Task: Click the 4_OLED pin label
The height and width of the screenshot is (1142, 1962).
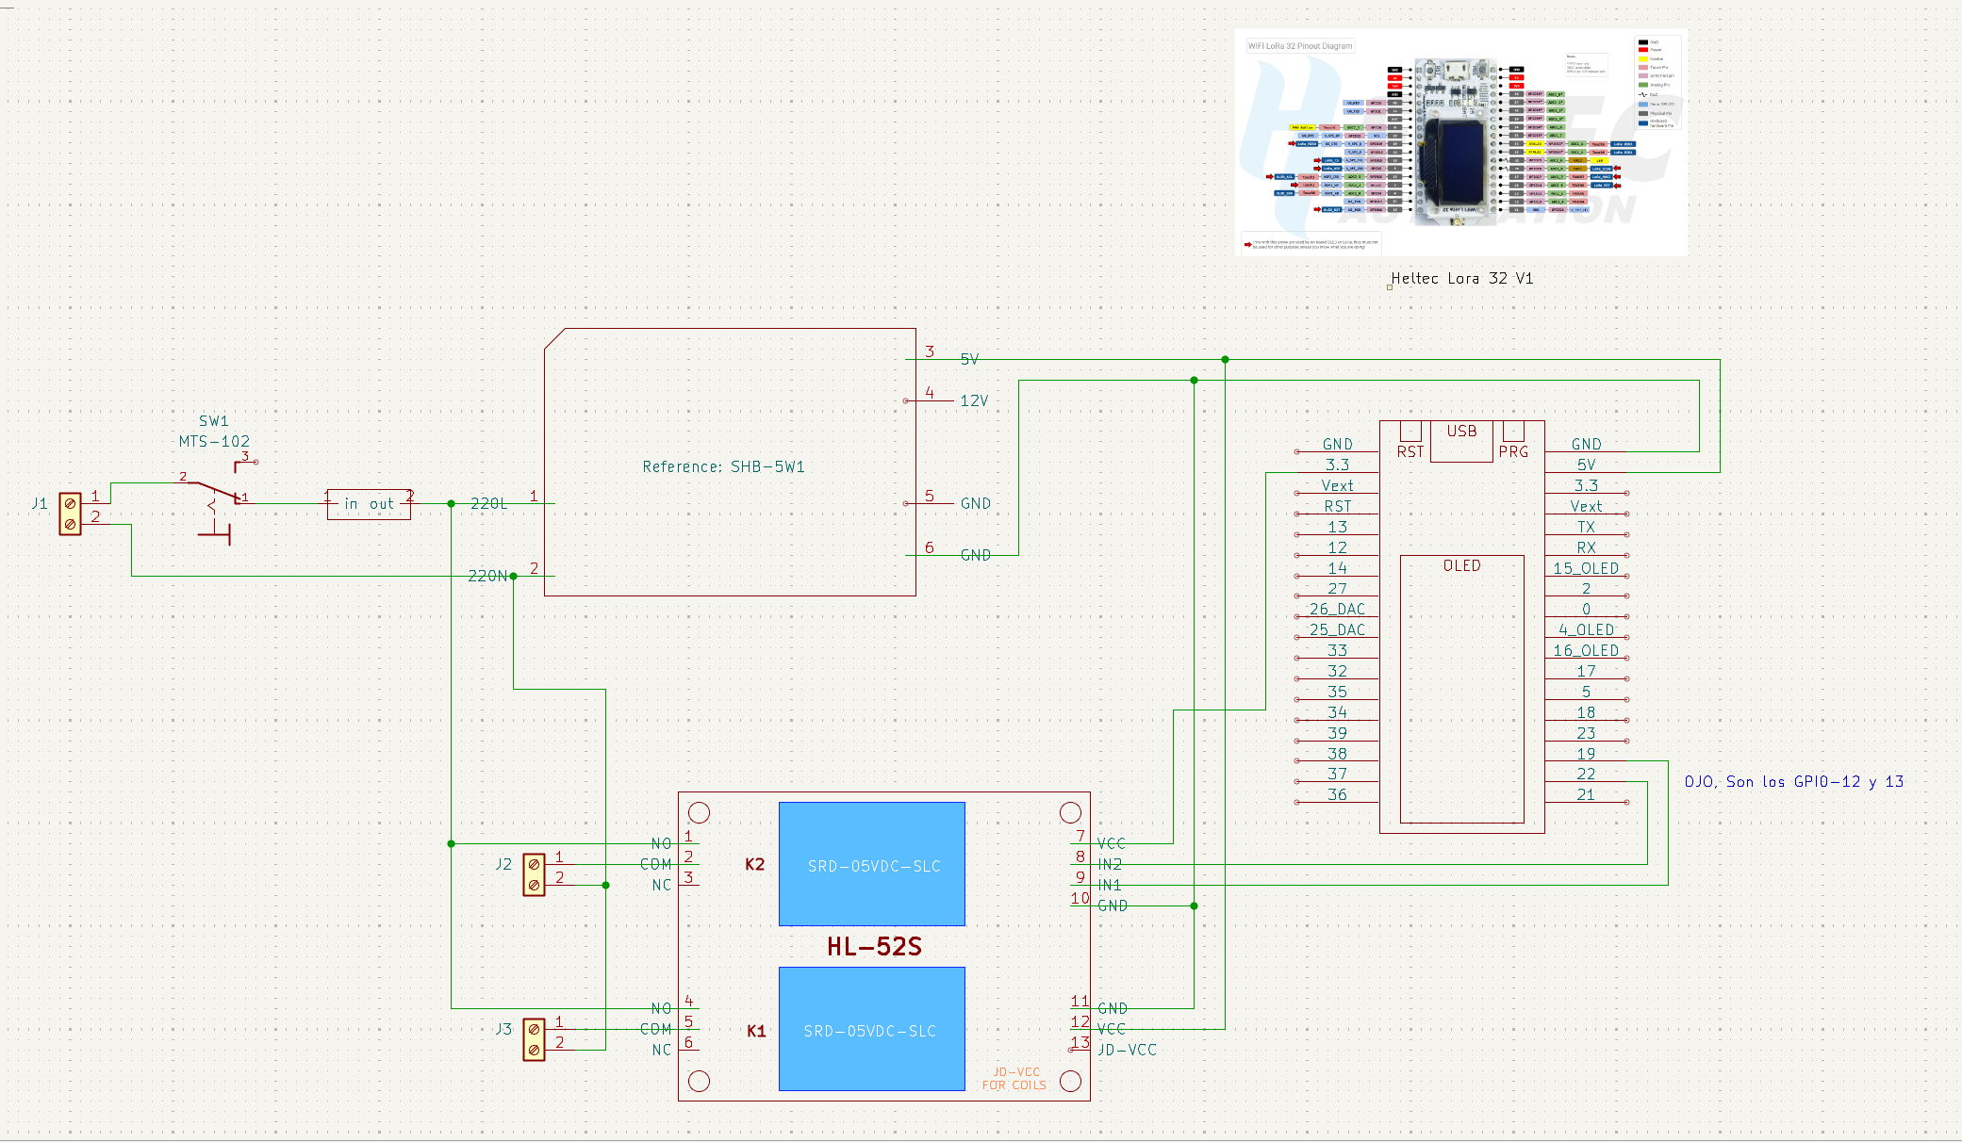Action: 1586,629
